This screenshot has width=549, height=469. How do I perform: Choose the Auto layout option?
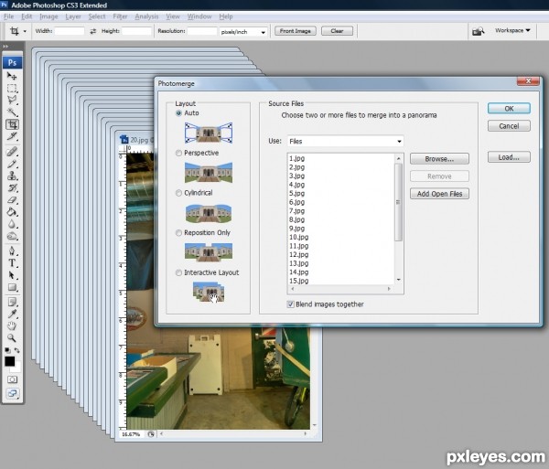coord(178,113)
